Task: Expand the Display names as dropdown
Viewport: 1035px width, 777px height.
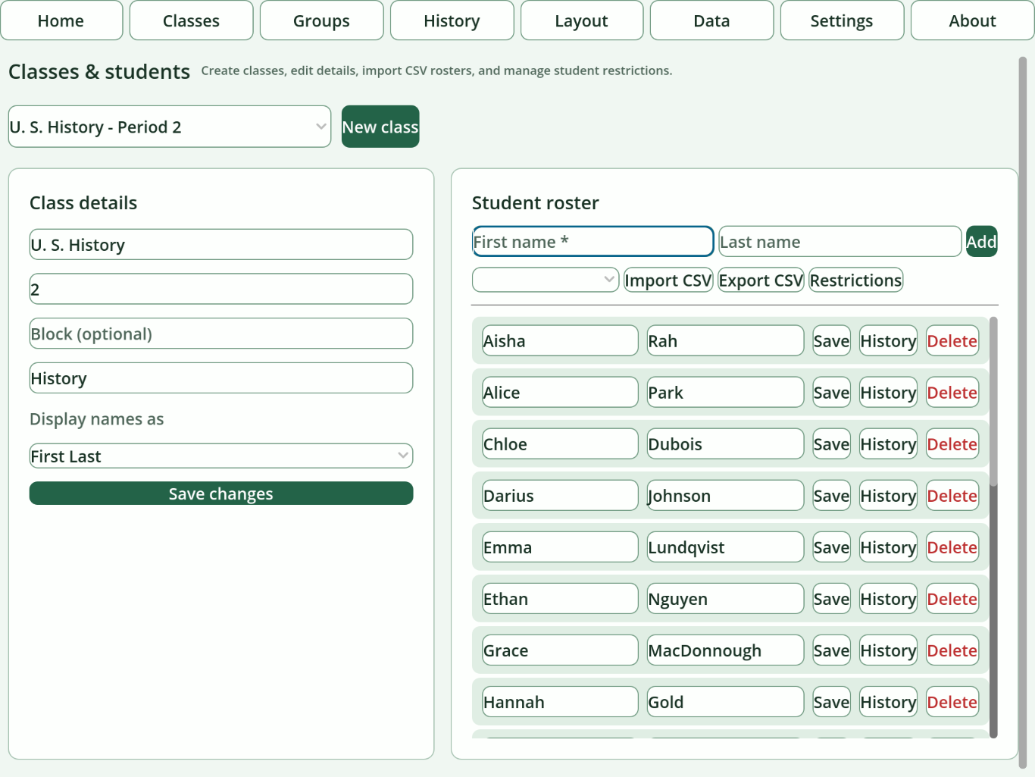Action: (221, 456)
